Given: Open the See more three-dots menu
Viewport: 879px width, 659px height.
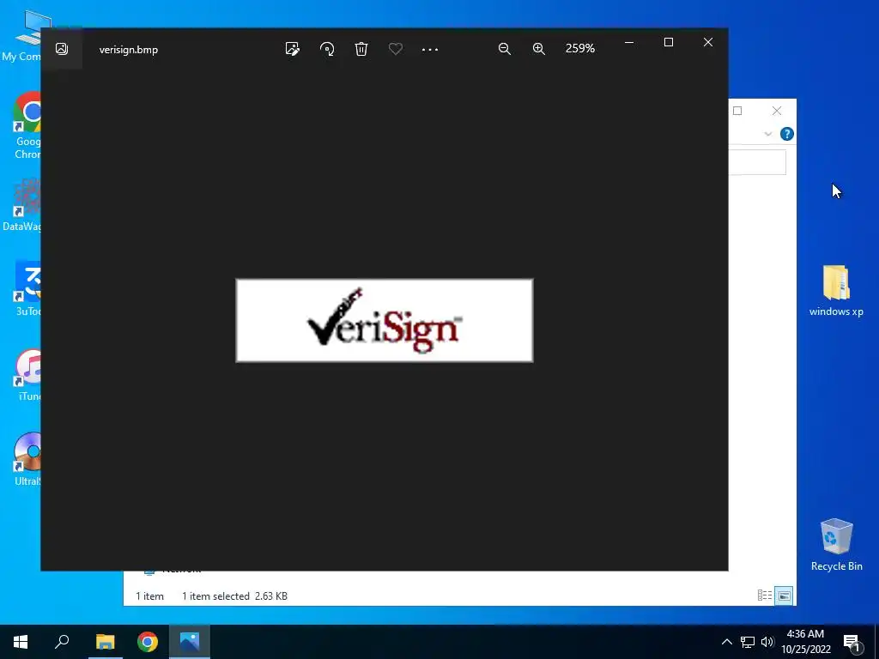Looking at the screenshot, I should [x=430, y=49].
